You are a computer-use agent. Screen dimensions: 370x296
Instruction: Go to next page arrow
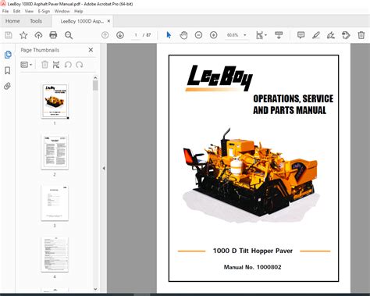120,35
